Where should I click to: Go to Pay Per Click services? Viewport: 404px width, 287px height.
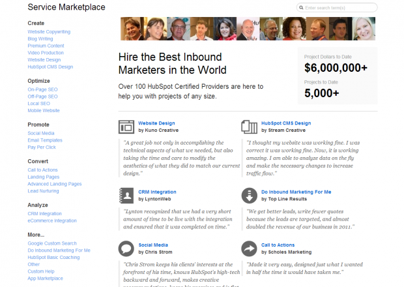click(42, 147)
